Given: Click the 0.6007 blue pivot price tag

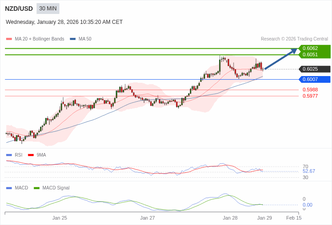Looking at the screenshot, I should click(314, 79).
